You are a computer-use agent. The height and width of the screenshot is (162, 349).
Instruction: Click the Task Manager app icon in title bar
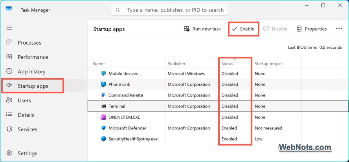[x=9, y=9]
